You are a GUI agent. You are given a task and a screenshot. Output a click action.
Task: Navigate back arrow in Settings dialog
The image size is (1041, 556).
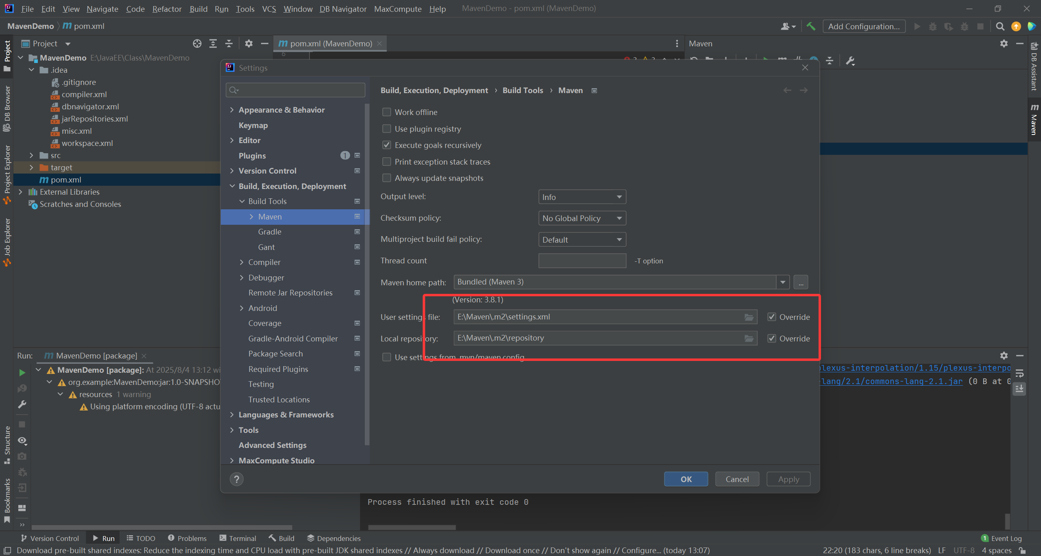787,90
